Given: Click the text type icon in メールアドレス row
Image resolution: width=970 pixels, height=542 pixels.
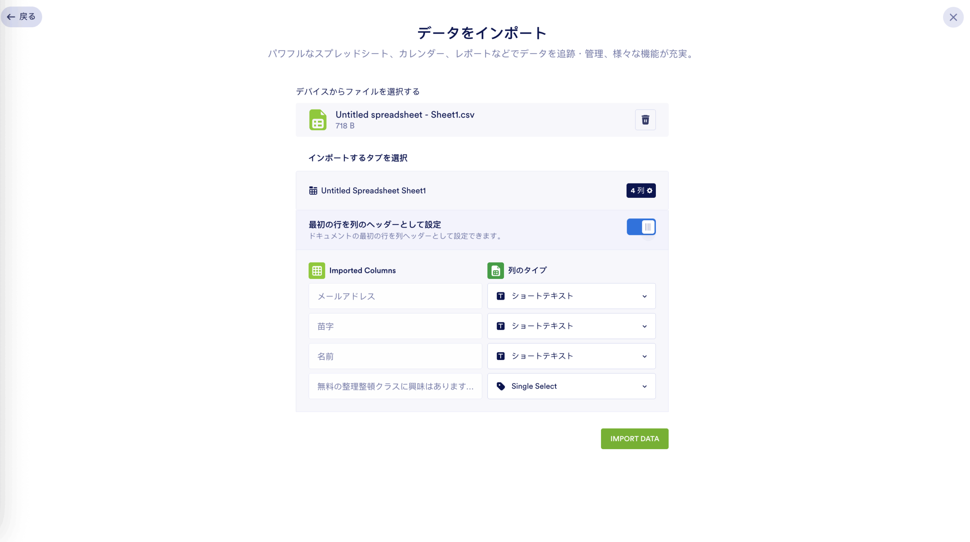Looking at the screenshot, I should pyautogui.click(x=501, y=296).
